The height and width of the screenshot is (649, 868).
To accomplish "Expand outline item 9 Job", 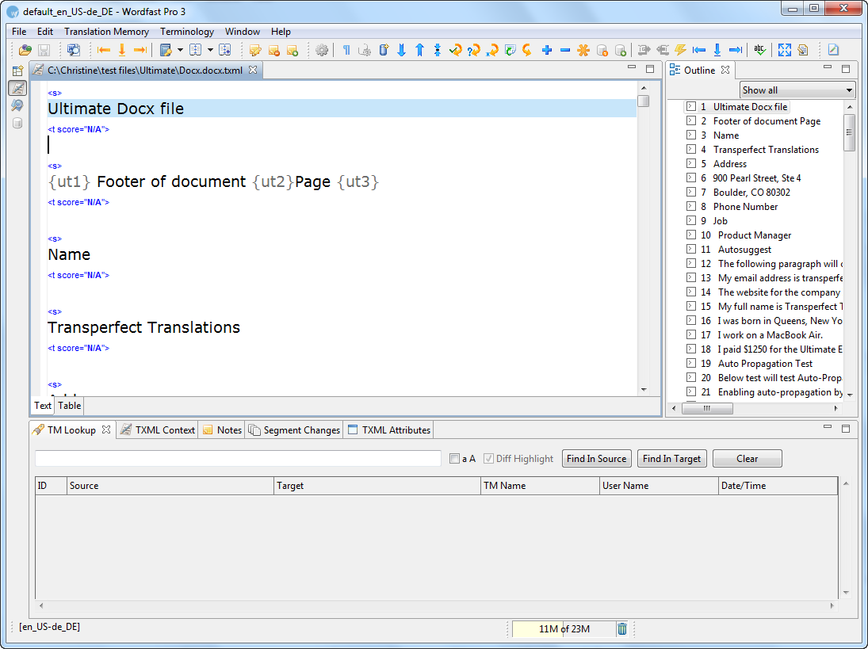I will [691, 220].
